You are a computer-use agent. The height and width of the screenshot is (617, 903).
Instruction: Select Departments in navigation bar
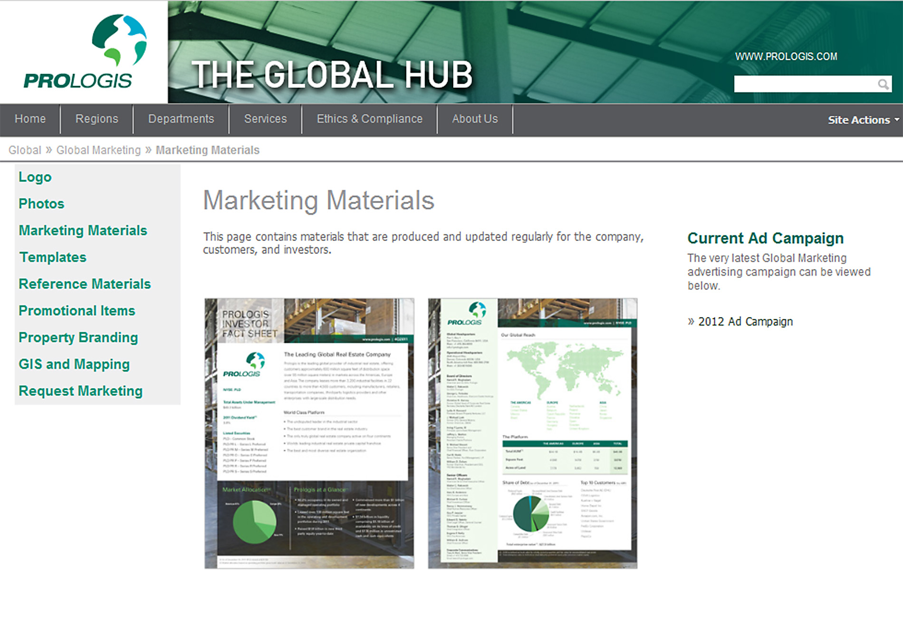[x=181, y=119]
